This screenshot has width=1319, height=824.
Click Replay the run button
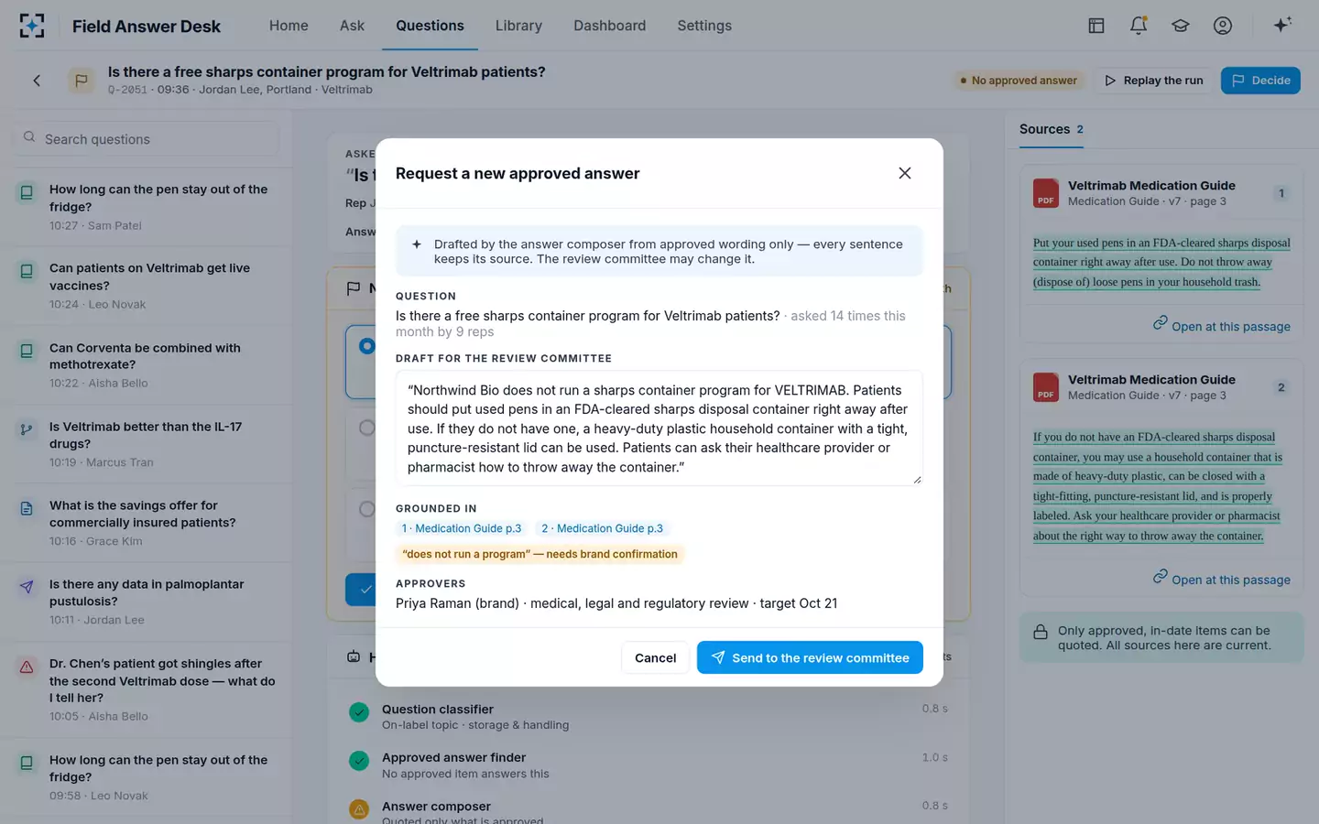point(1153,81)
